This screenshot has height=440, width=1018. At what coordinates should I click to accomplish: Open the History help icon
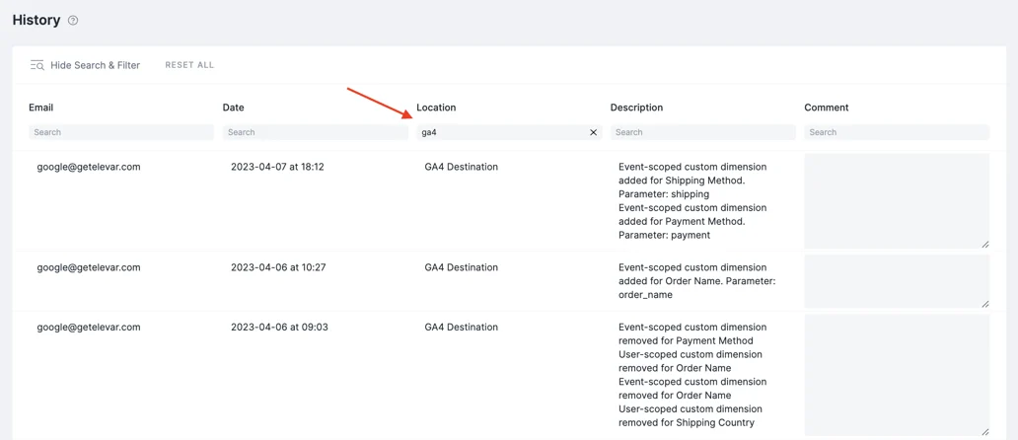click(x=73, y=20)
